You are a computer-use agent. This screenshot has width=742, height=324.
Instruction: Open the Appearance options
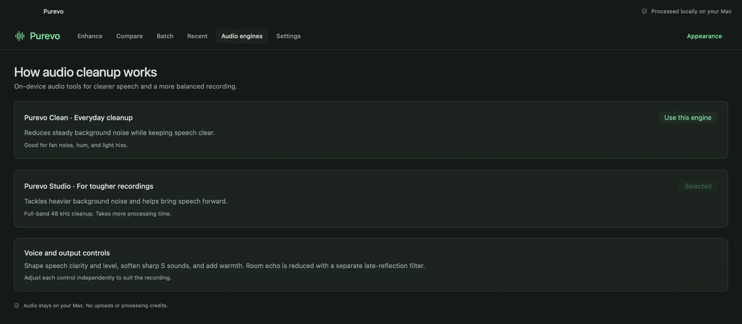[704, 36]
